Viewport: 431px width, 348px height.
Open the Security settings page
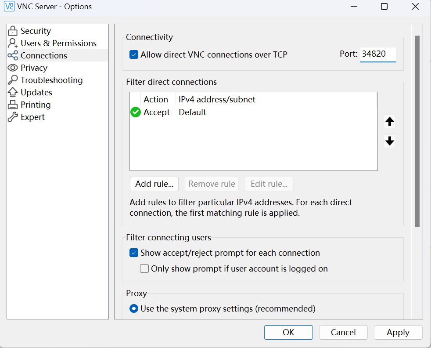[x=36, y=31]
